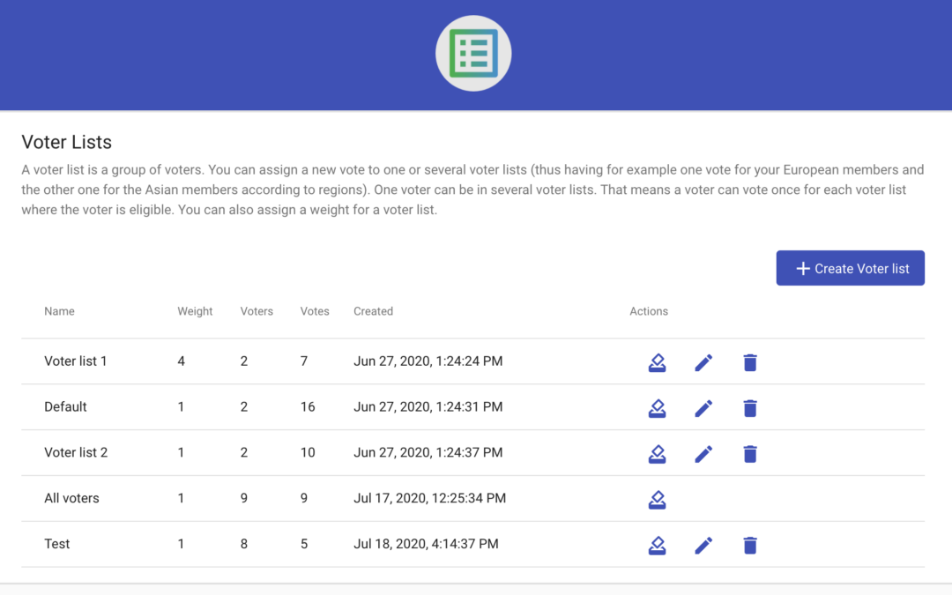Click the Create Voter list button
Screen dimensions: 952x595
pos(850,268)
